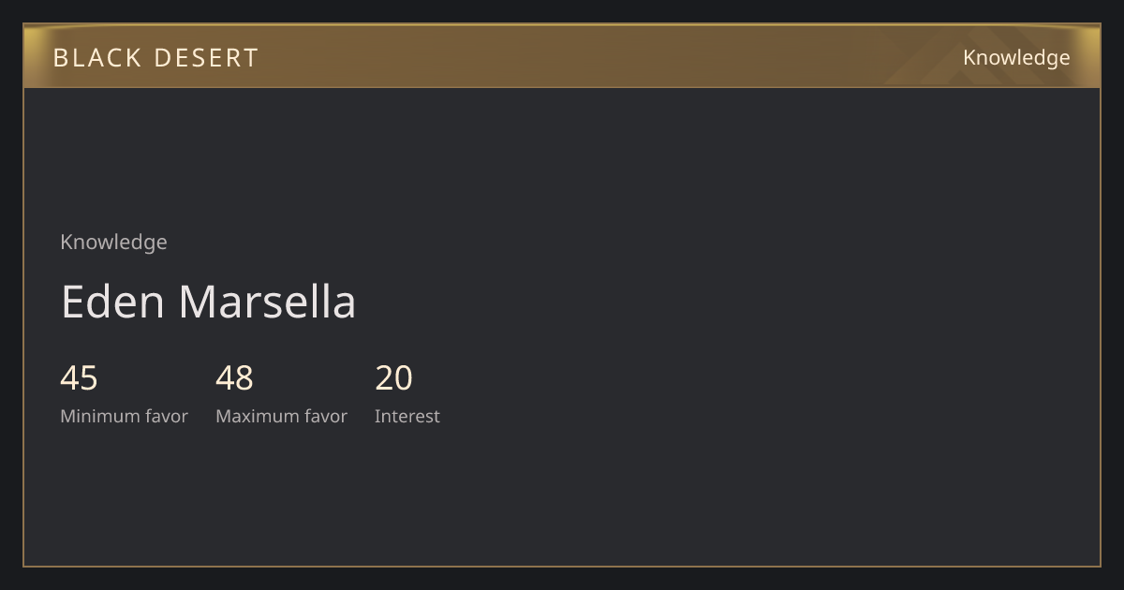Click the BLACK DESERT header title
Image resolution: width=1124 pixels, height=590 pixels.
(155, 58)
